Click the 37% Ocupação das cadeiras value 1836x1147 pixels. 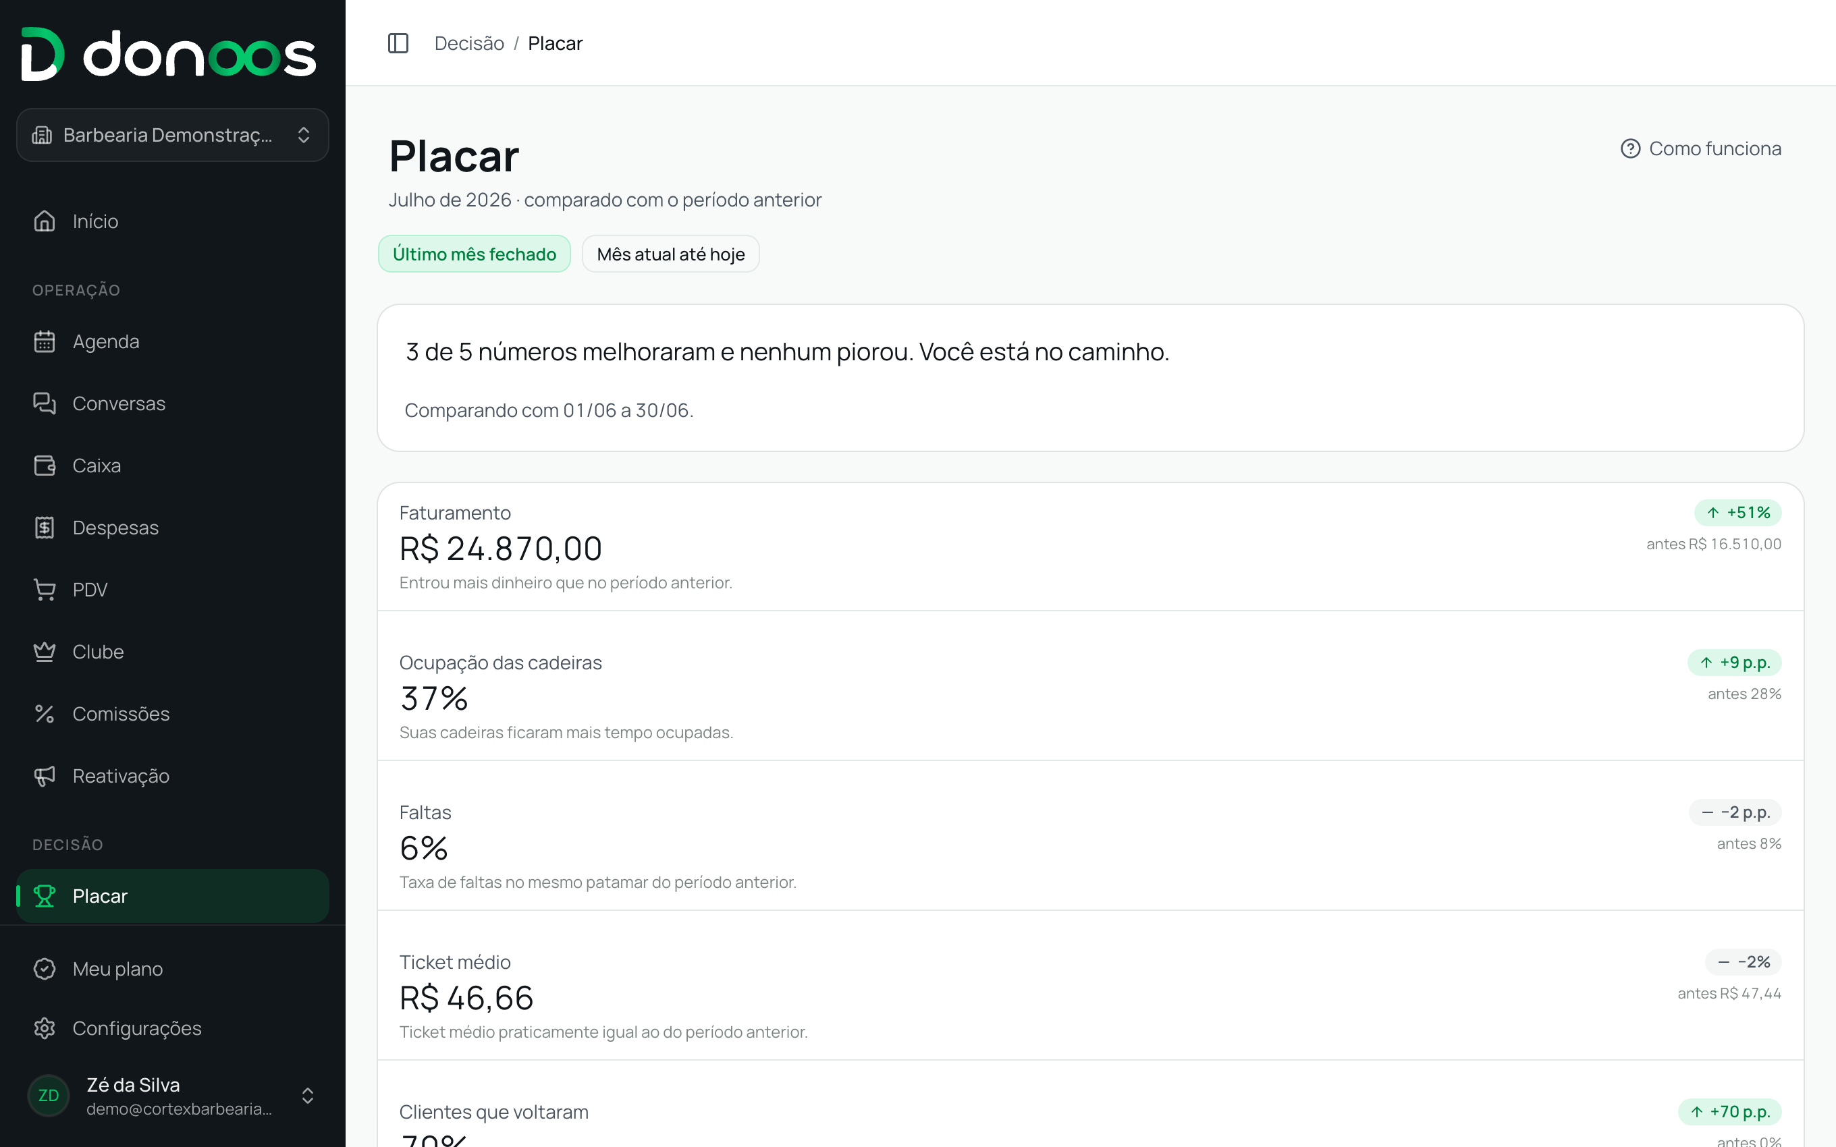pyautogui.click(x=434, y=698)
